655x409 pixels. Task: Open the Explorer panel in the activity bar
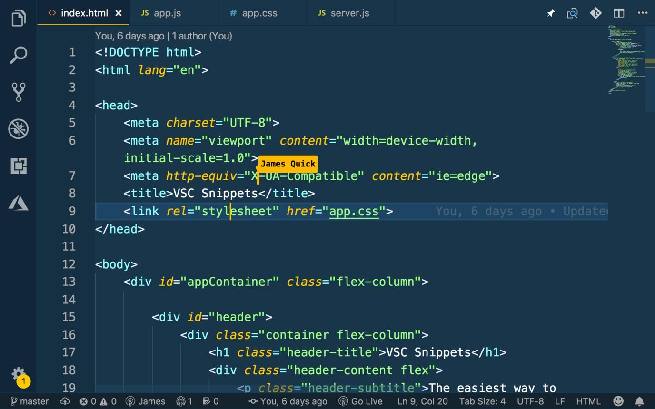click(x=18, y=17)
